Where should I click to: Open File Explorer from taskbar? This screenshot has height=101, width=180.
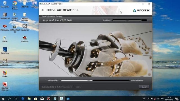pos(29,98)
